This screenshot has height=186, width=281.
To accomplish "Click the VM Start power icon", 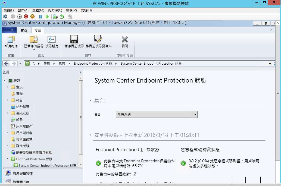I will point(13,17).
